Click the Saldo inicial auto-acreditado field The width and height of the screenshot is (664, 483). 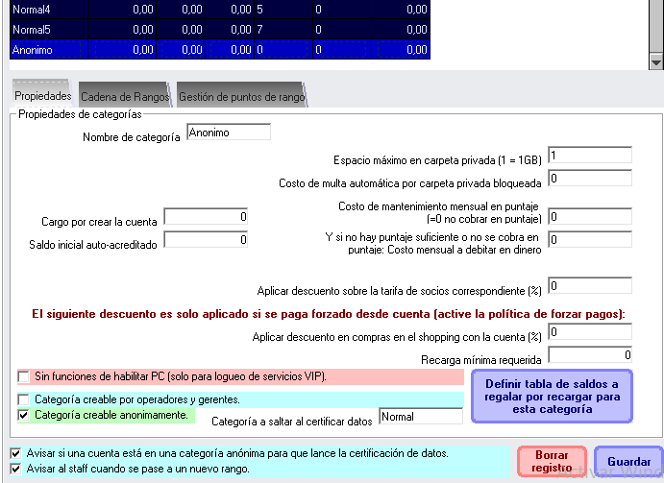206,240
